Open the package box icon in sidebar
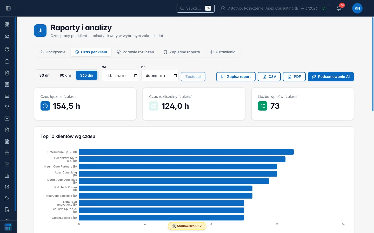This screenshot has height=233, width=374. (x=7, y=49)
